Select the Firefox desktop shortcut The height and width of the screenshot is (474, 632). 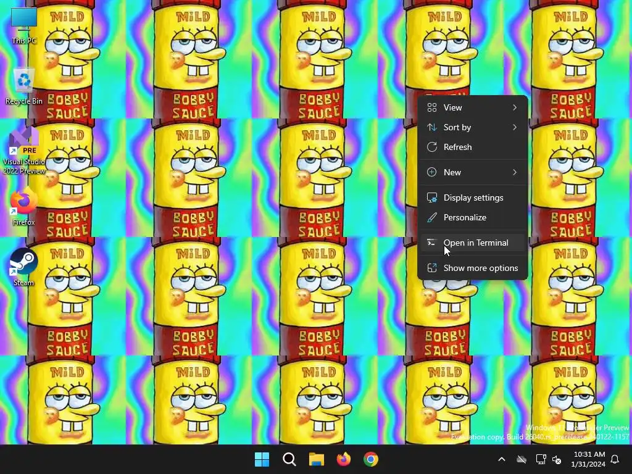tap(24, 207)
